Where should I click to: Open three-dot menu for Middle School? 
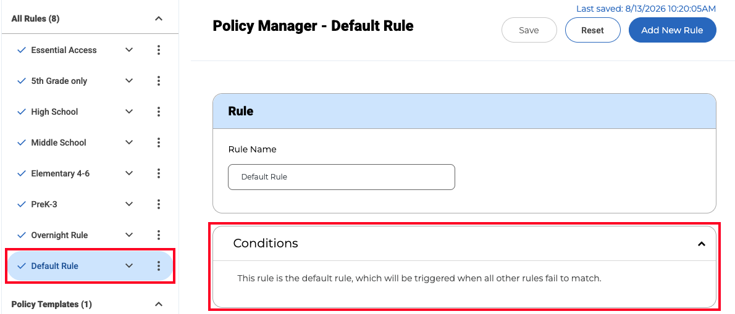click(x=159, y=143)
